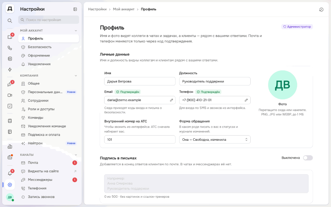Open the Форма обращения dropdown
Viewport: 331px width, 207px height.
click(215, 140)
